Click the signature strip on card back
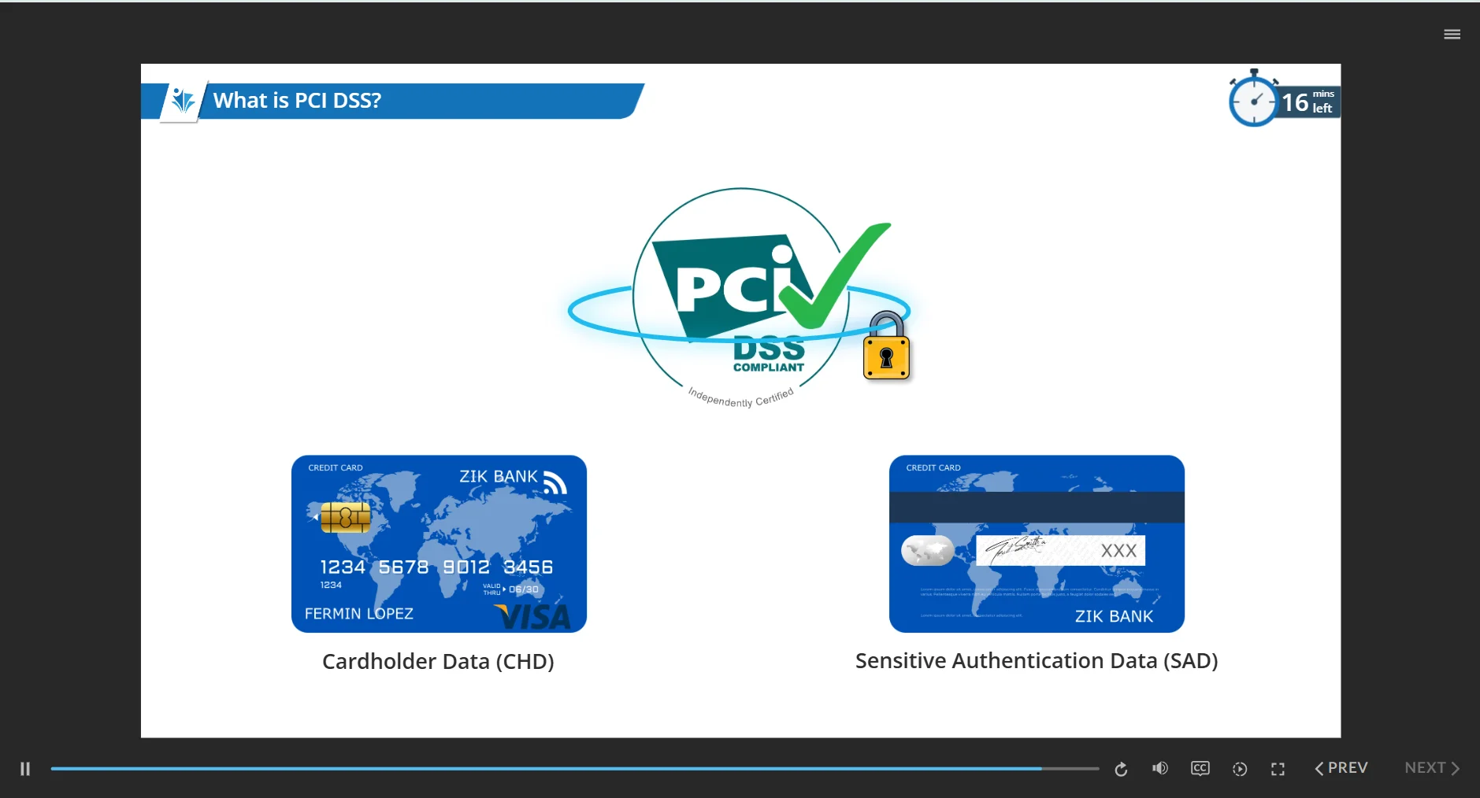The image size is (1480, 798). point(1060,550)
